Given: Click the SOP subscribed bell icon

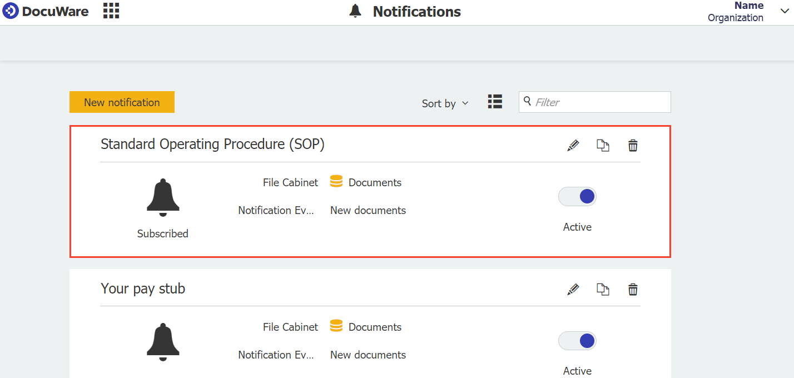Looking at the screenshot, I should click(x=163, y=198).
